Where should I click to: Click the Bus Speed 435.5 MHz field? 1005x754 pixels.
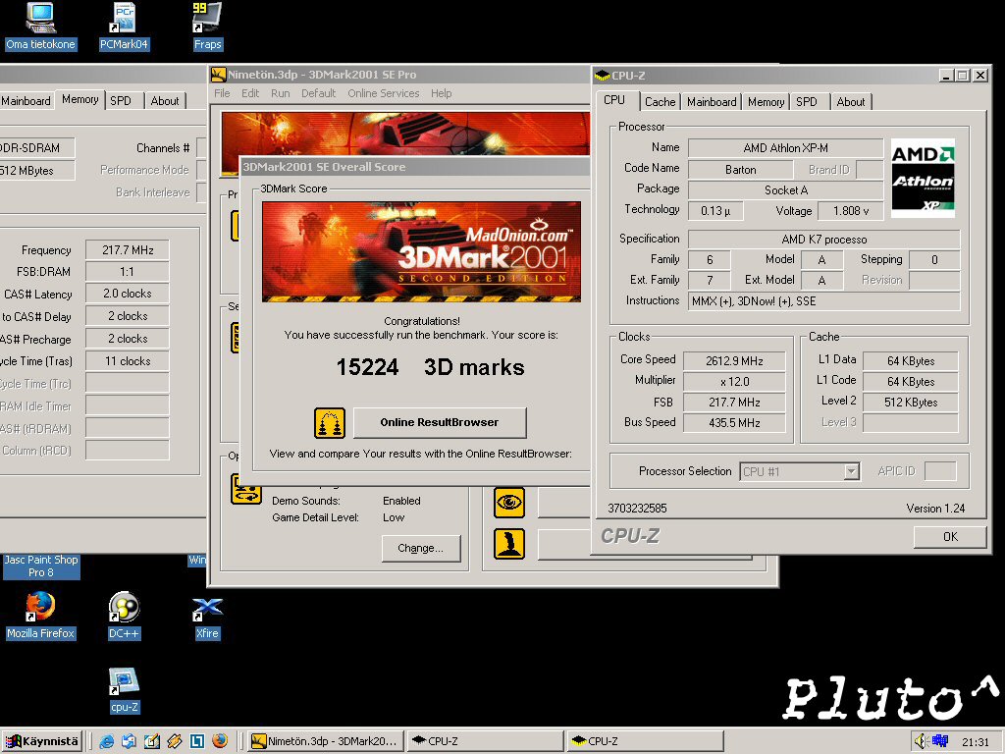tap(734, 423)
